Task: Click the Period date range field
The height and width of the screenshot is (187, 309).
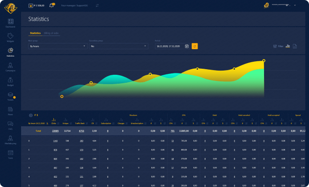Action: click(169, 46)
